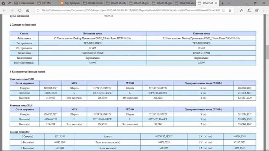Screen dimensions: 269x151
Task: Reload the report page
Action: tap(20, 10)
